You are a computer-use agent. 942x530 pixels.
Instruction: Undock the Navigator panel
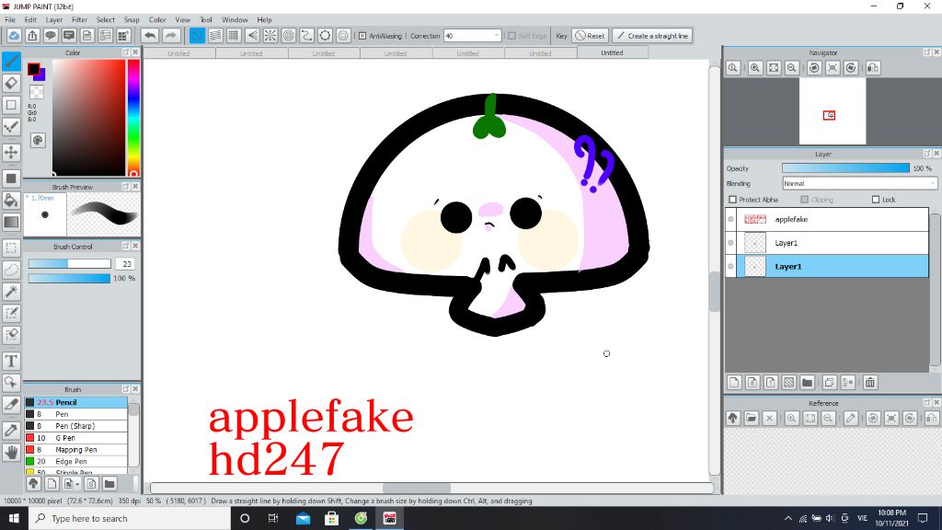coord(927,52)
